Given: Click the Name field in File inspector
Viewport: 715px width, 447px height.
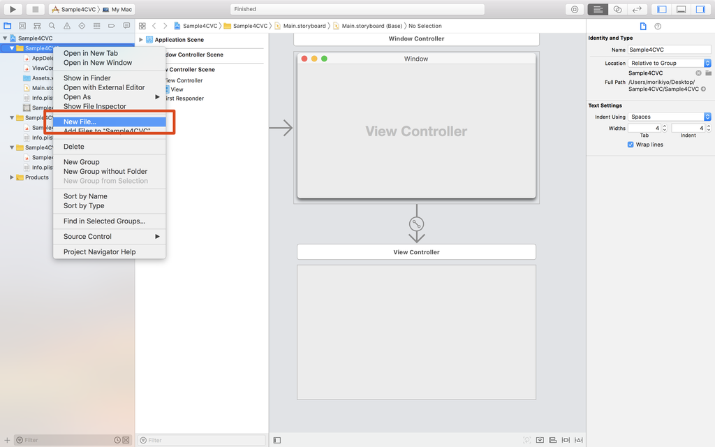Looking at the screenshot, I should (x=670, y=50).
